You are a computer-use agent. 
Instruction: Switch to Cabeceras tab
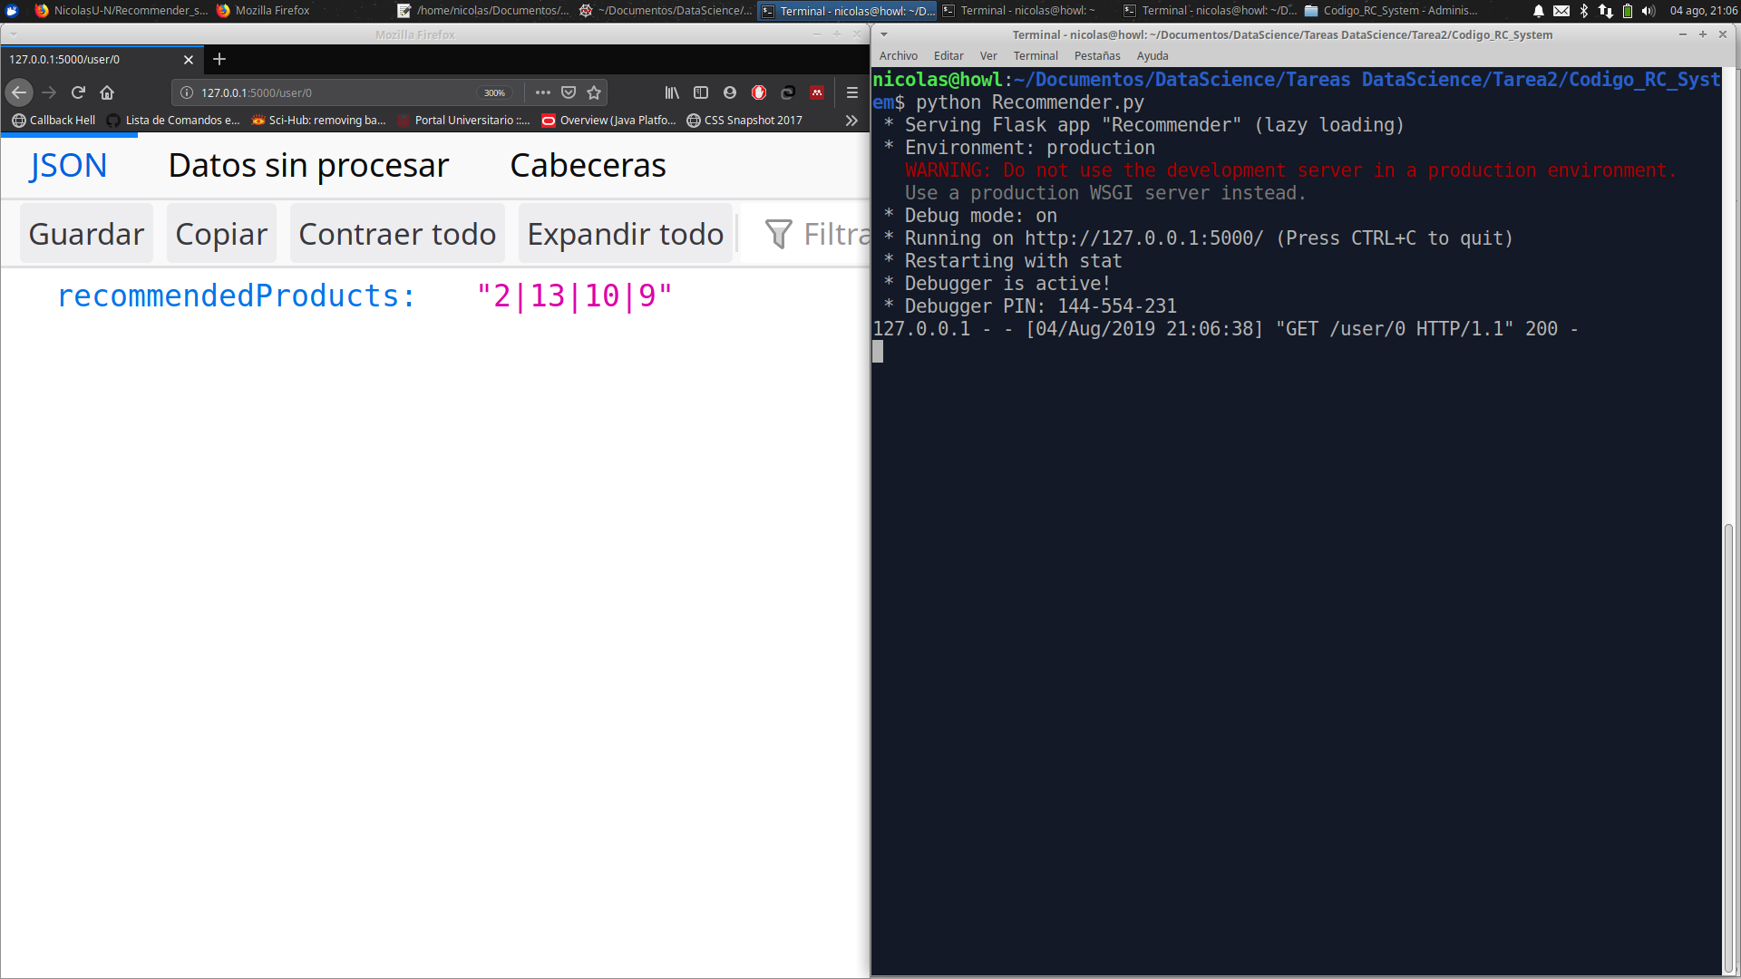588,166
